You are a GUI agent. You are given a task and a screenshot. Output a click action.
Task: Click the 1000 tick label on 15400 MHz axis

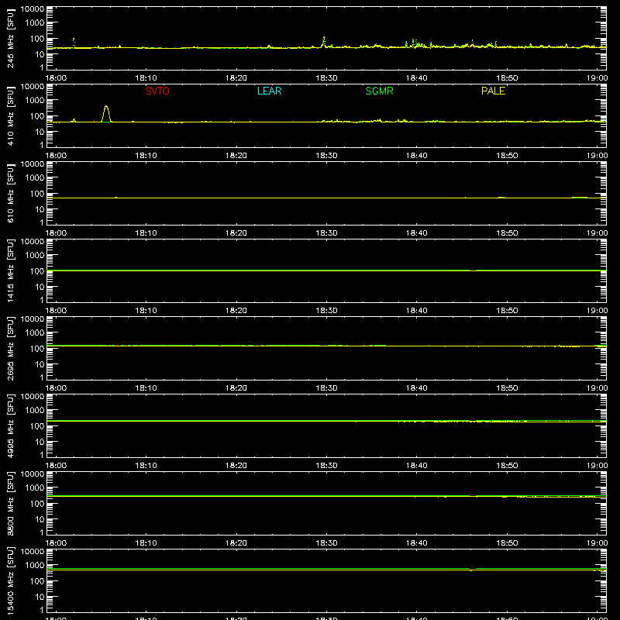click(35, 566)
